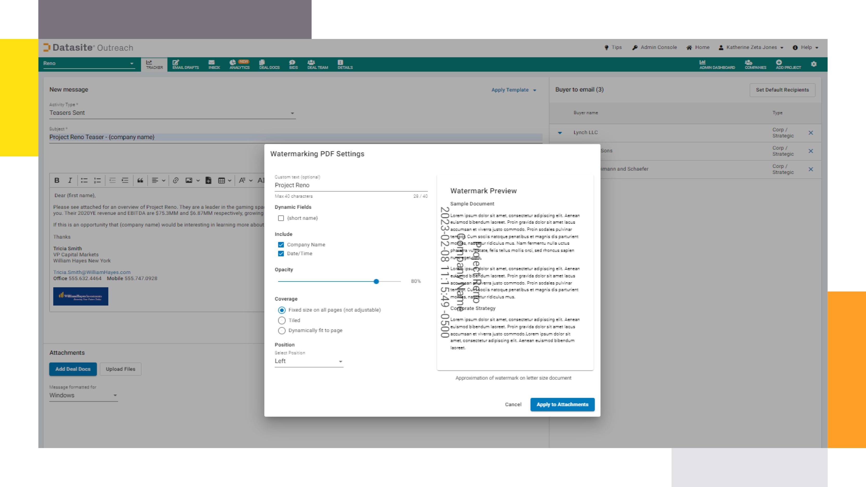Insert a hyperlink in the message

tap(175, 181)
